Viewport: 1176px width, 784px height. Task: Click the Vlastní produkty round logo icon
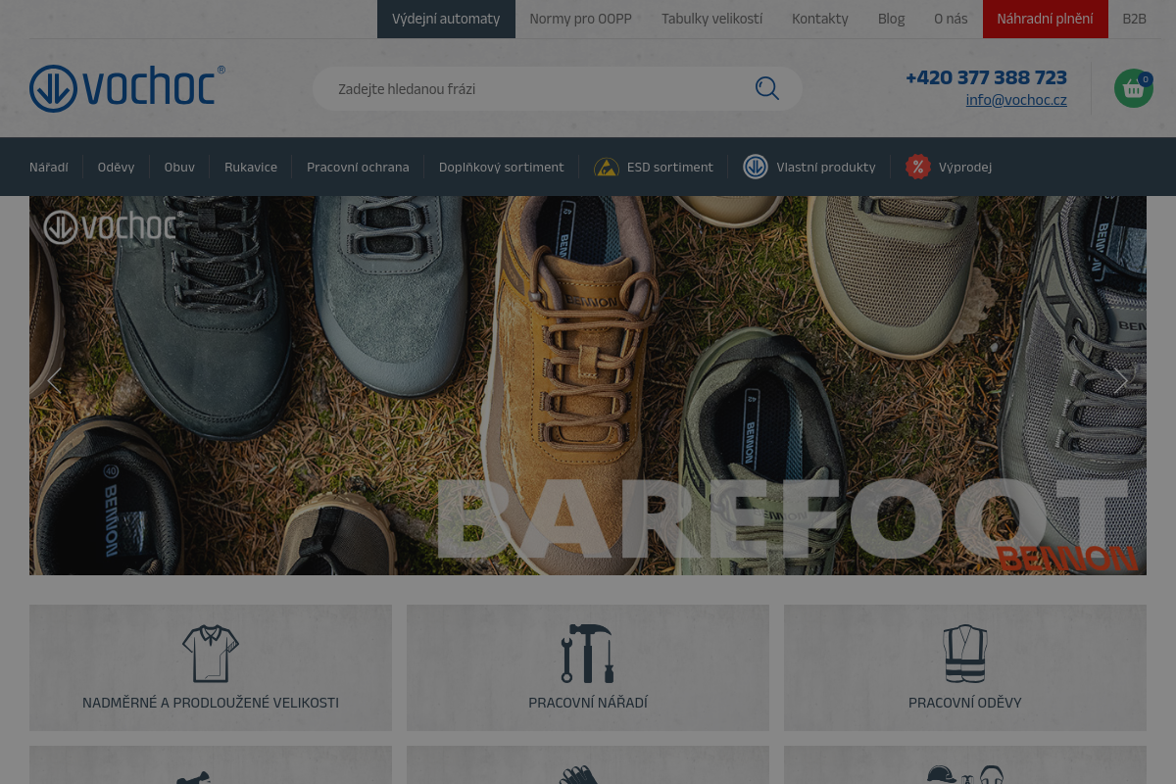[755, 167]
